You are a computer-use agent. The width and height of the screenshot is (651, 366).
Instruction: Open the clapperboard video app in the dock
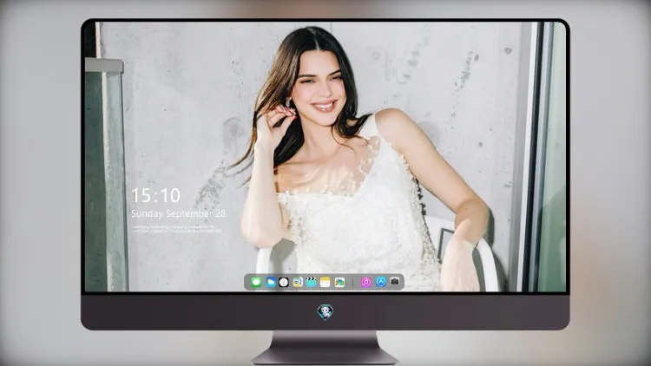coord(311,282)
